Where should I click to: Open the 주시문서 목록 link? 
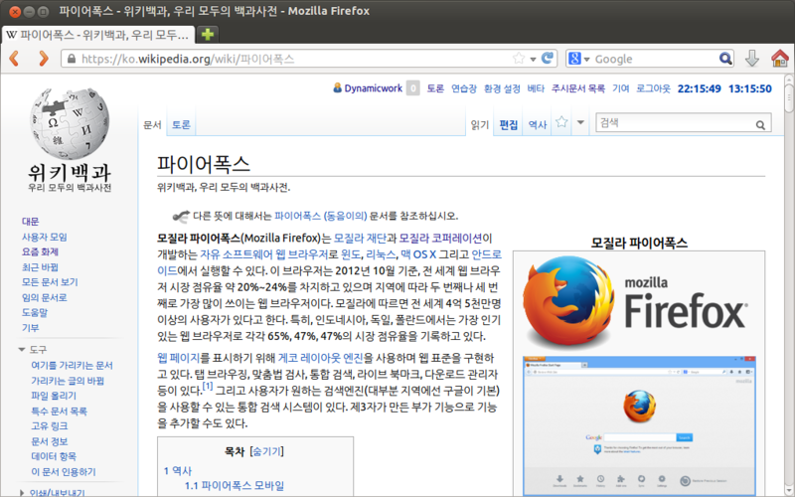[578, 88]
